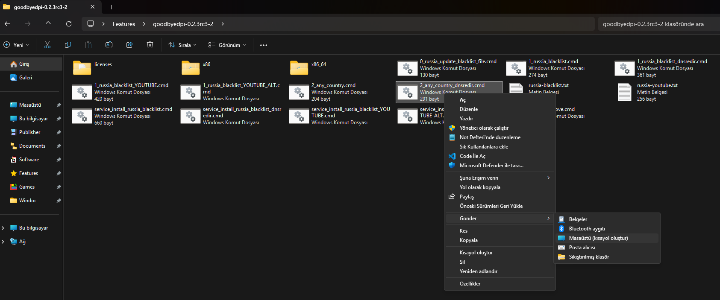
Task: Open Giriş in navigation pane
Action: 31,64
